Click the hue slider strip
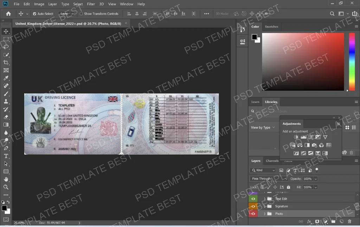This screenshot has height=227, width=360. click(x=352, y=62)
